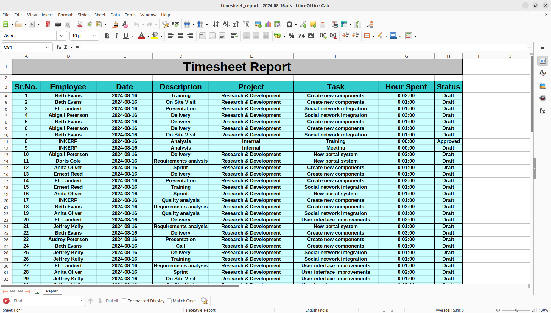Toggle Italic formatting
Viewport: 551px width, 313px height.
pos(116,36)
